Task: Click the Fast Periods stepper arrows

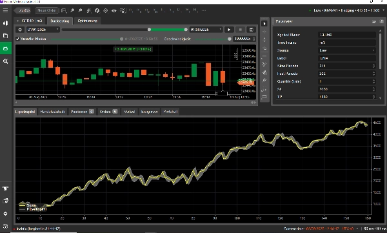Action: [374, 74]
